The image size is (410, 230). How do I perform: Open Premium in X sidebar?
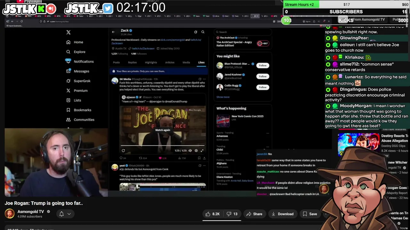tap(77, 90)
